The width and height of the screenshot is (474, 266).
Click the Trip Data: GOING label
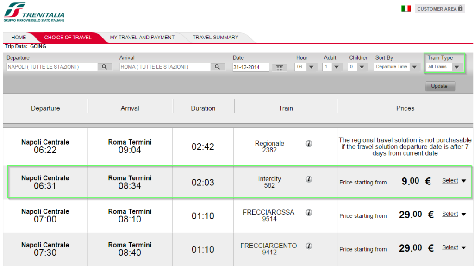pyautogui.click(x=25, y=47)
